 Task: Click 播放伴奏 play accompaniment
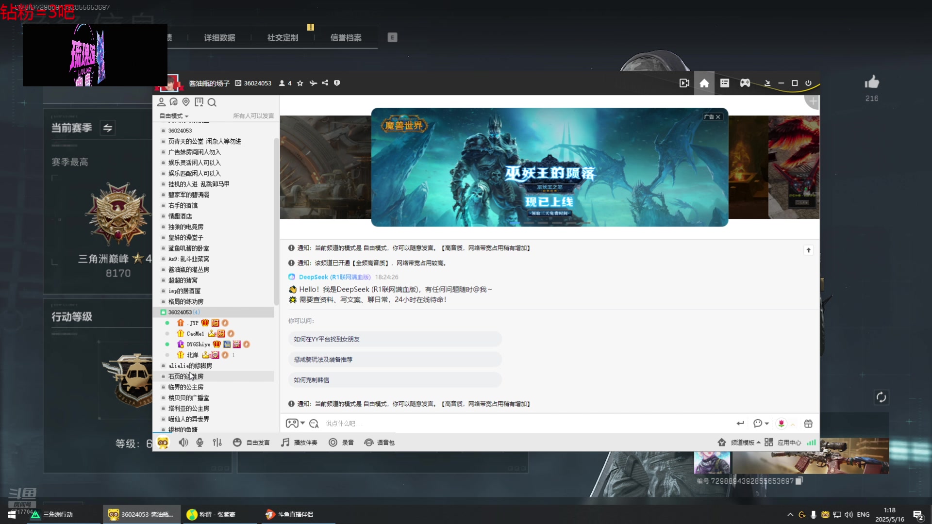click(300, 442)
